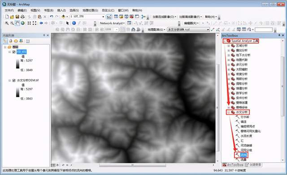
Task: Click the Fixed Zoom Out arrows icon
Action: 35,23
